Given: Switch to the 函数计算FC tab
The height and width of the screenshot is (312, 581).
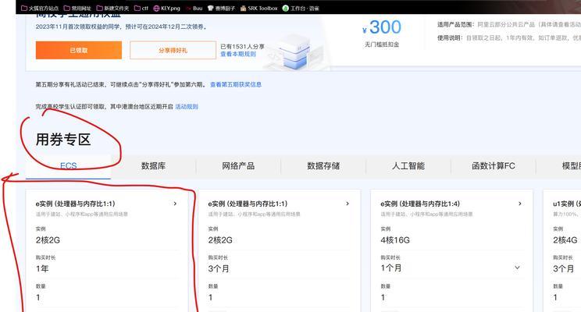Looking at the screenshot, I should click(x=494, y=166).
